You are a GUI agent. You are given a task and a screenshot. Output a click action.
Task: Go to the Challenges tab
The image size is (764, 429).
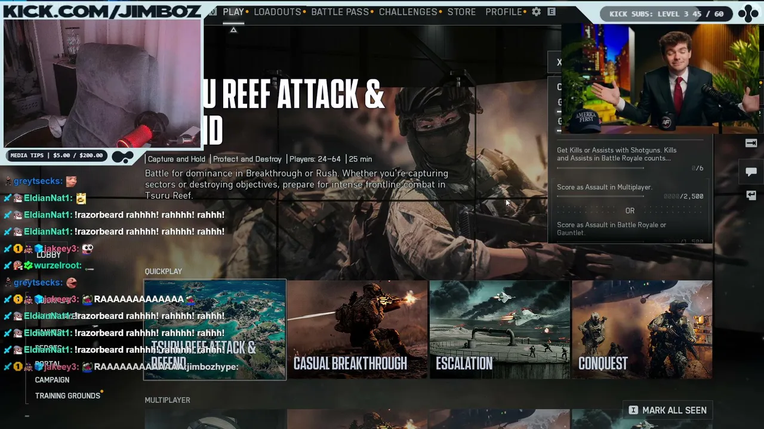[408, 12]
